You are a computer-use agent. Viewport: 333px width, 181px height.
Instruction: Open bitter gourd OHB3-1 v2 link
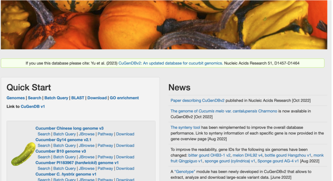tap(209, 155)
